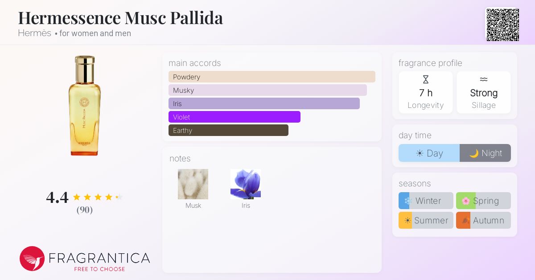Screen dimensions: 535x280
Task: Click the Summer sun icon
Action: click(x=407, y=220)
